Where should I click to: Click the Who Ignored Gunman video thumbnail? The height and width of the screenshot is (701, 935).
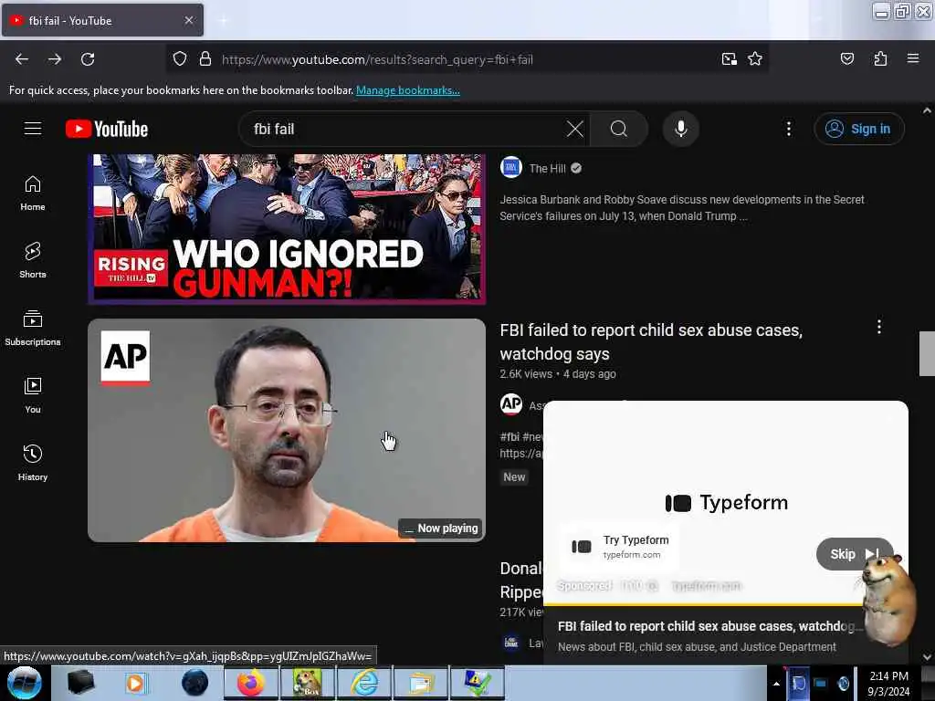pyautogui.click(x=287, y=229)
